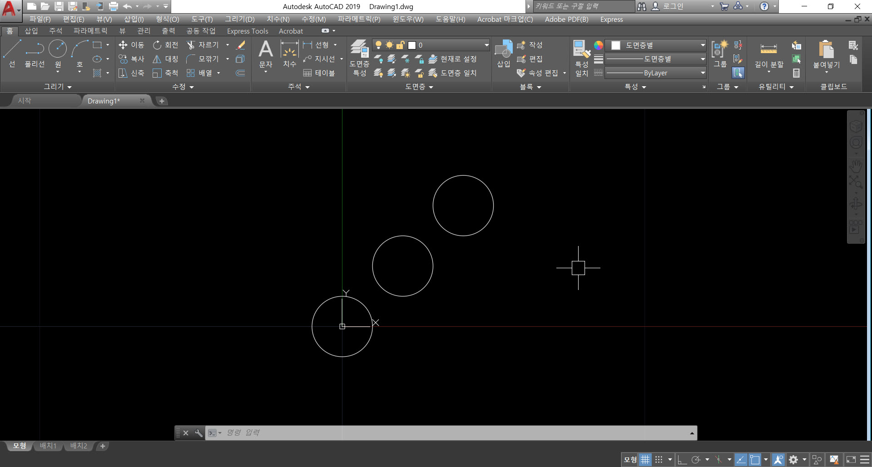Viewport: 872px width, 467px height.
Task: Click the Fillet (모깎기) tool
Action: [x=203, y=59]
